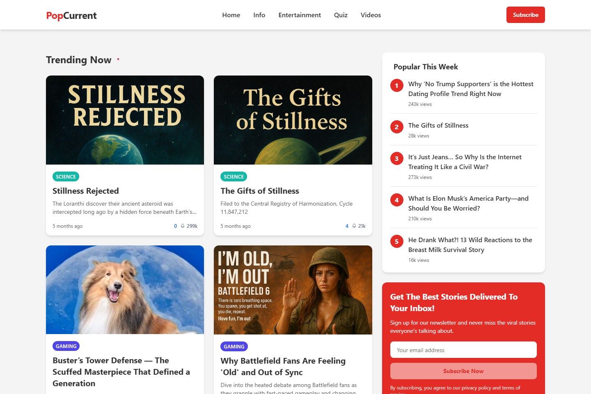Open the 'No Trump Supporters' dating trend story

pyautogui.click(x=471, y=89)
